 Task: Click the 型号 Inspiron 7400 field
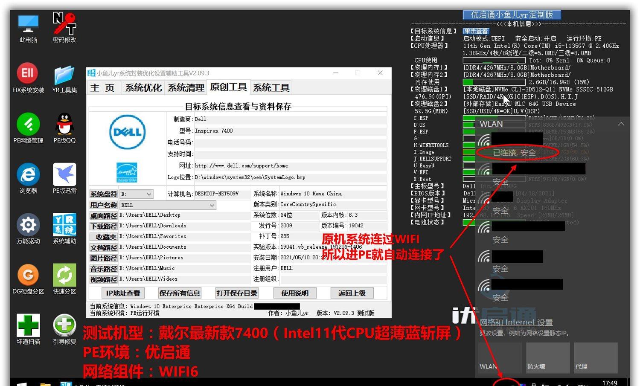click(290, 131)
